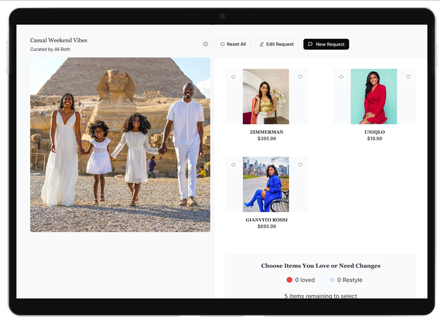Image resolution: width=441 pixels, height=319 pixels.
Task: Love the Uniqlo red blazer item
Action: tap(408, 77)
